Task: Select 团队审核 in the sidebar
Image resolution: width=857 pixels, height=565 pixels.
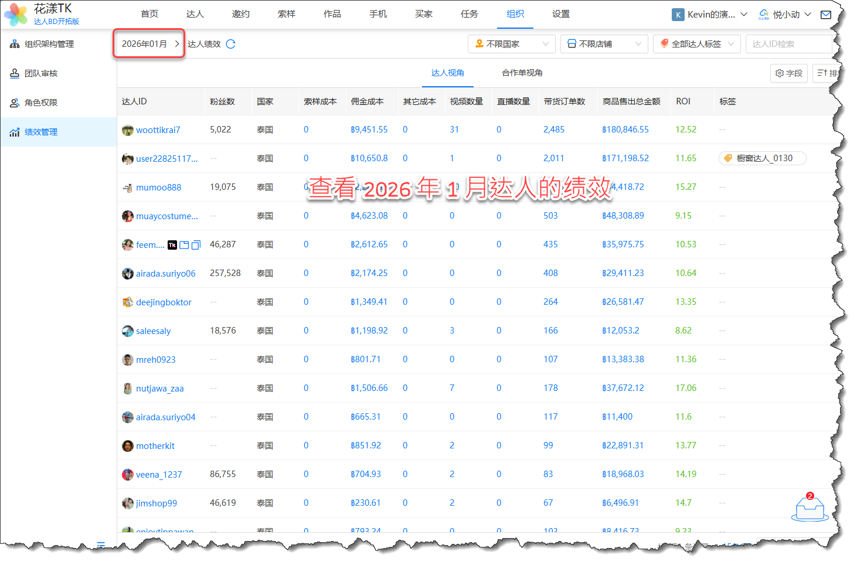Action: 41,73
